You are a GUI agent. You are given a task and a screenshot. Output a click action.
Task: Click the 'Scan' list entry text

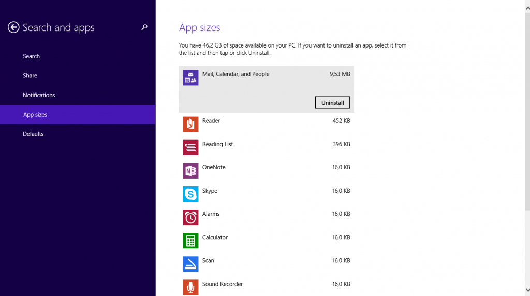point(208,260)
